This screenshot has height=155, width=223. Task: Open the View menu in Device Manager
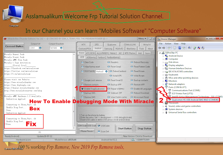click(x=176, y=44)
